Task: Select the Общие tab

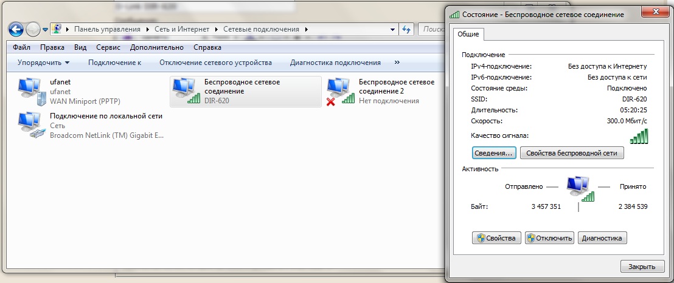Action: point(468,35)
